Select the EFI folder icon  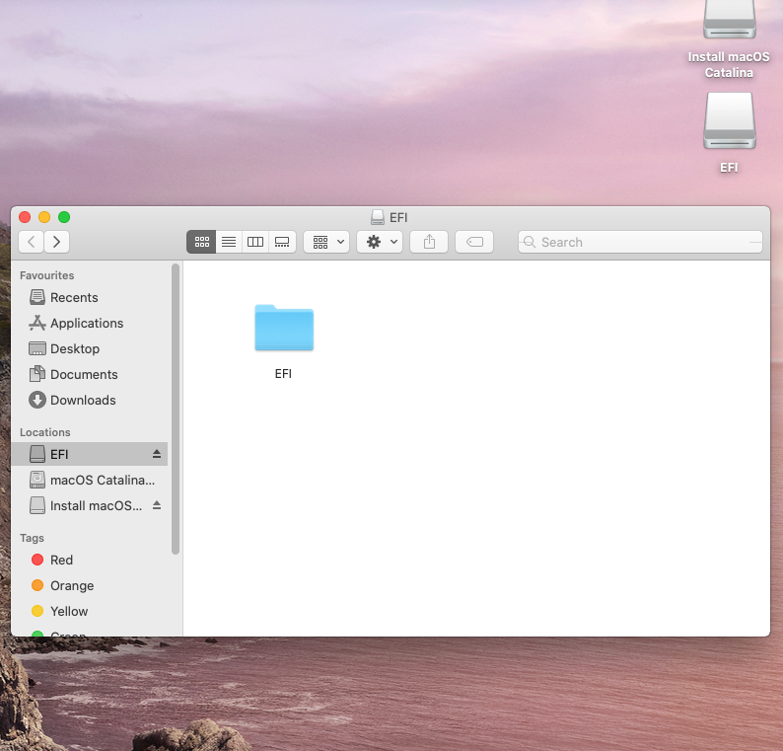[x=284, y=328]
